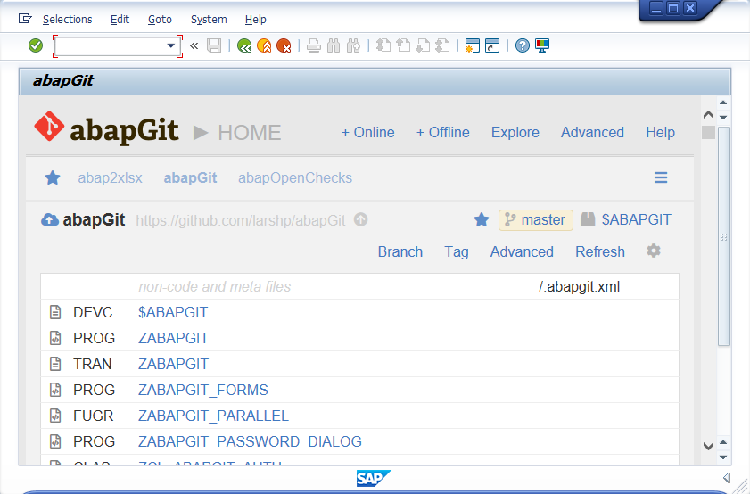Image resolution: width=750 pixels, height=494 pixels.
Task: Open the $ABAPGIT package link near master
Action: [636, 220]
